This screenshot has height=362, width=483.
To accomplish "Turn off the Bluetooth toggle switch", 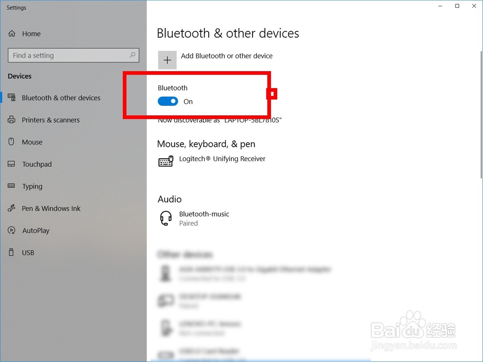I will [168, 101].
